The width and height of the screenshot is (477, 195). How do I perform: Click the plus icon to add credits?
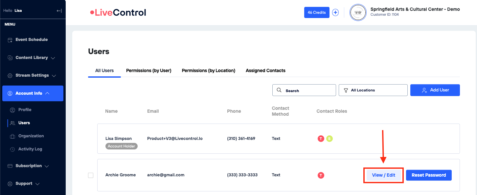(x=335, y=12)
